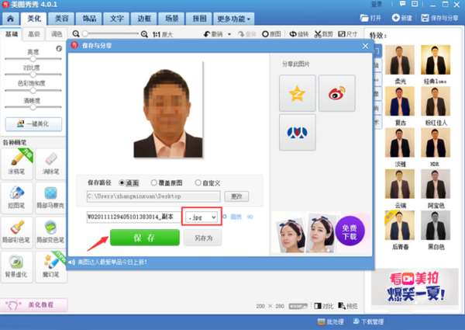The height and width of the screenshot is (330, 465).
Task: Select the 局部马赛克 mosaic brush tool
Action: pos(50,196)
